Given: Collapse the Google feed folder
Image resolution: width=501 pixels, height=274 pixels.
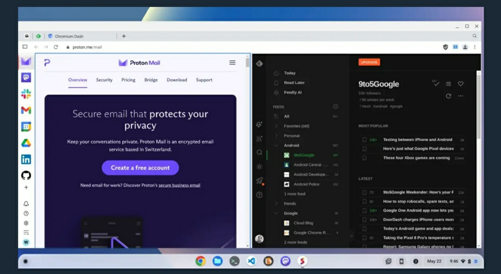Looking at the screenshot, I should coord(276,213).
